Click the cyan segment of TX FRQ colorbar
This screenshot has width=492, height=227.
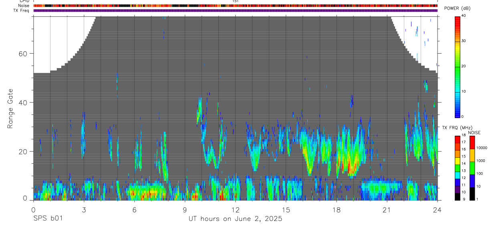pyautogui.click(x=458, y=175)
